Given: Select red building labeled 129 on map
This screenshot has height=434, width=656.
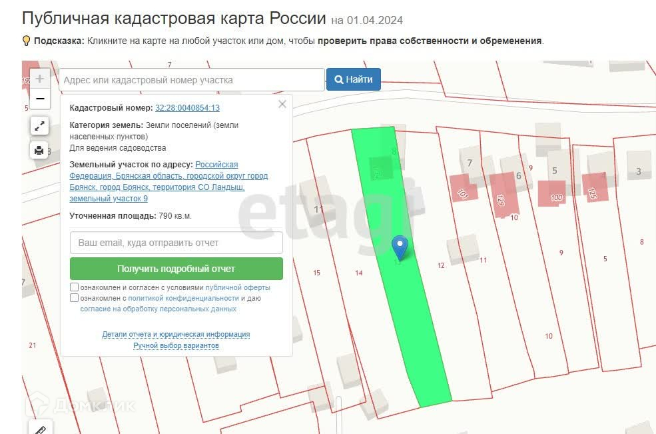Looking at the screenshot, I should tap(504, 195).
